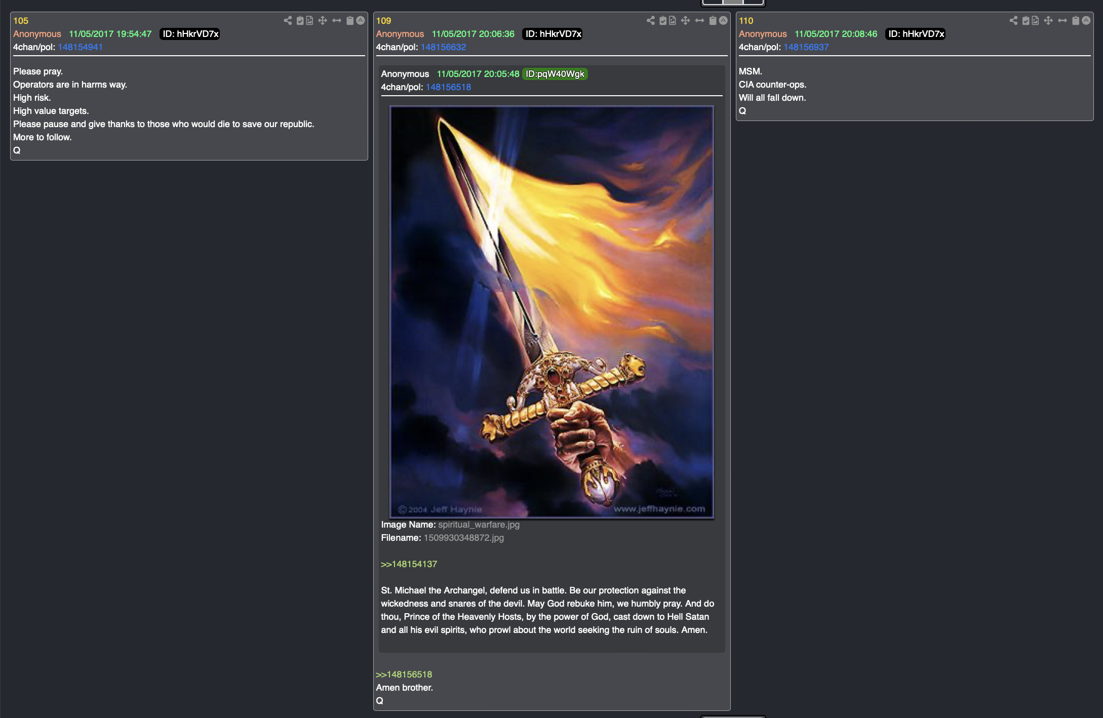
Task: Click four-way move arrows on post 110
Action: click(x=1048, y=21)
